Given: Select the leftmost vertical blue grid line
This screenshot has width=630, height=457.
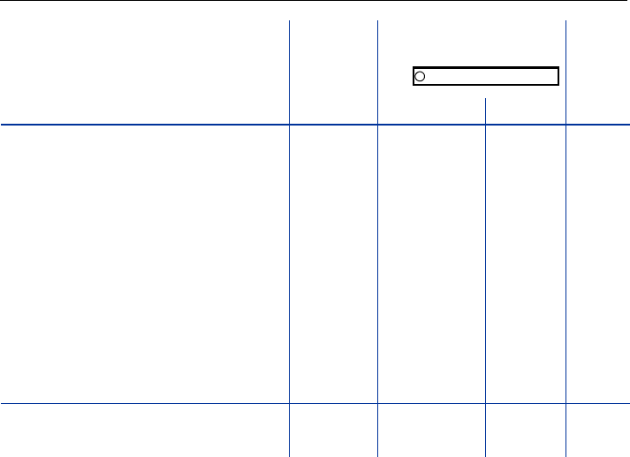Looking at the screenshot, I should 289,239.
